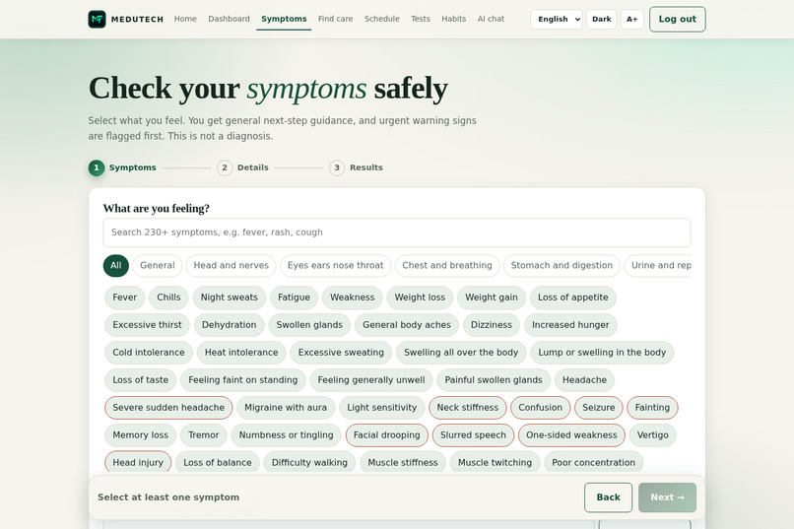Select Lump or swelling in the body
The image size is (794, 529).
click(602, 353)
